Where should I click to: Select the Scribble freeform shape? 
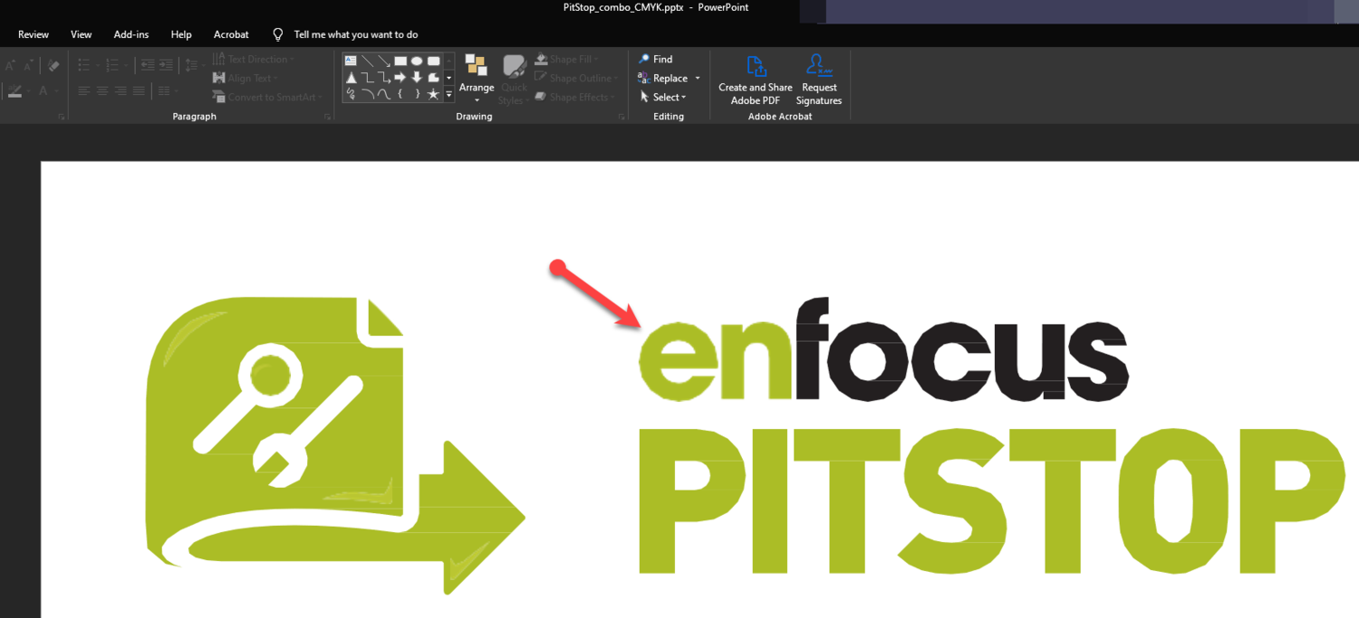point(351,94)
